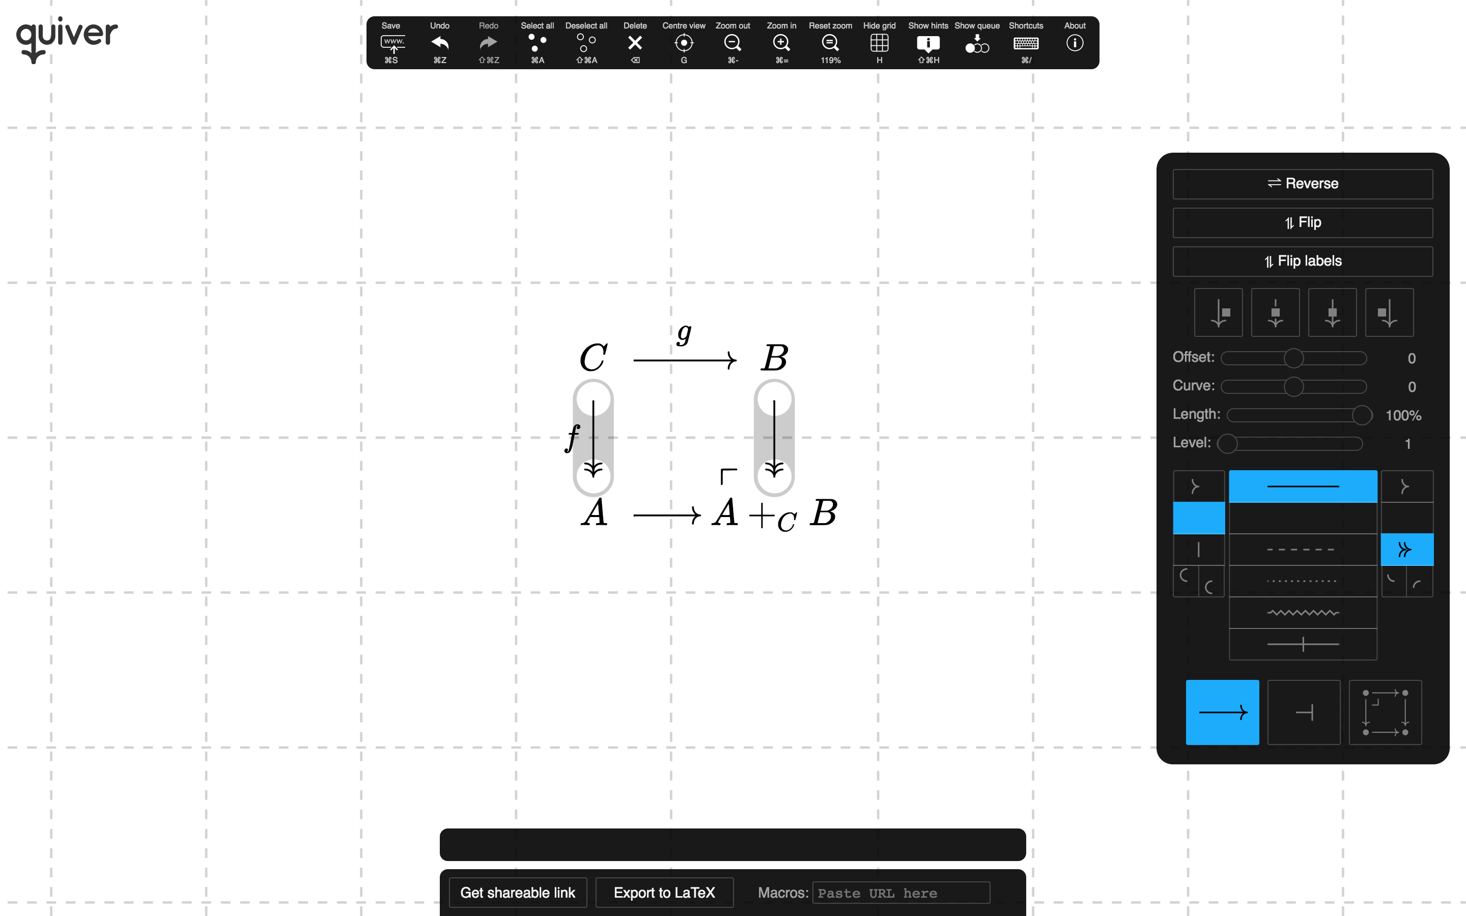Click the Reverse arrow direction button
Screen dimensions: 1466x916
click(1303, 184)
